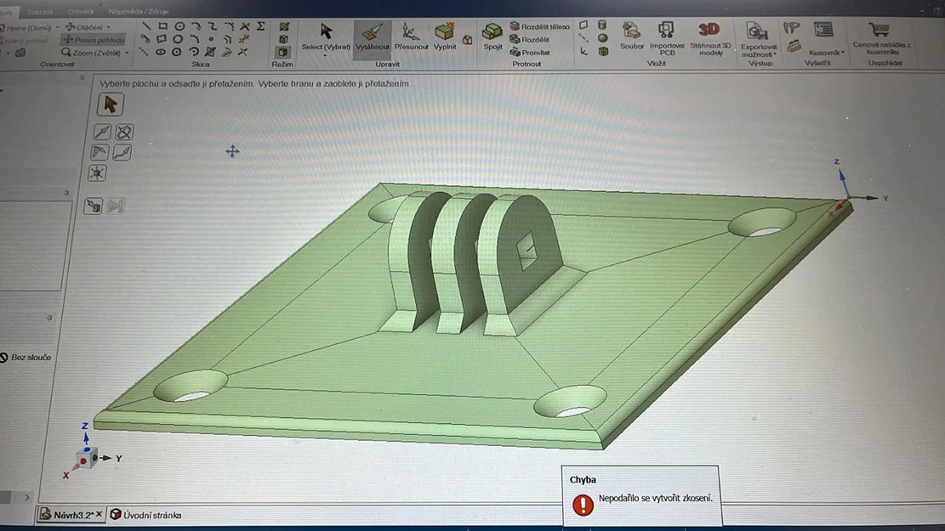Open the Odměřit ribbon tab
The width and height of the screenshot is (945, 531).
[x=80, y=11]
